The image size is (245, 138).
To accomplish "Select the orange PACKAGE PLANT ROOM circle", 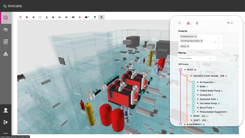I will pos(187,76).
